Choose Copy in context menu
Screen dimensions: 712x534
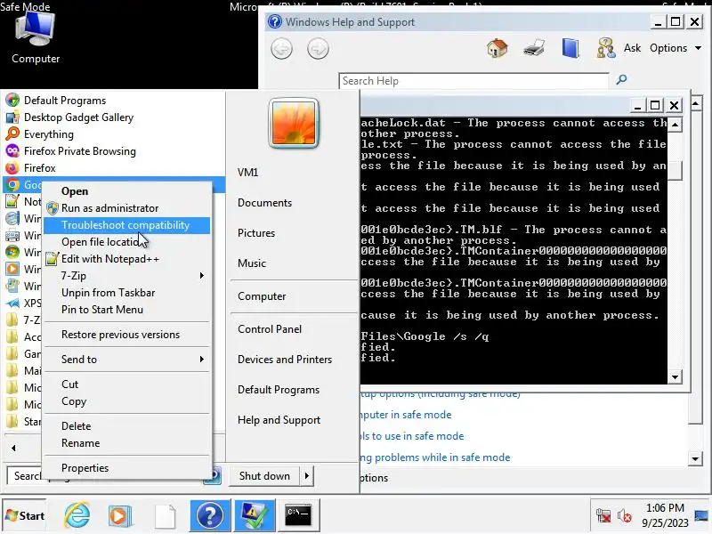coord(127,401)
